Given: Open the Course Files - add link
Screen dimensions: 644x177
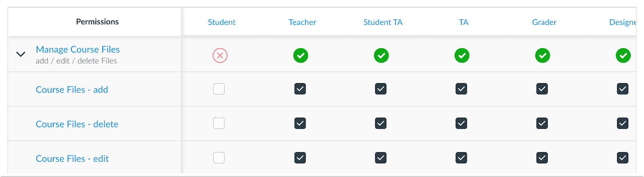Looking at the screenshot, I should point(72,90).
